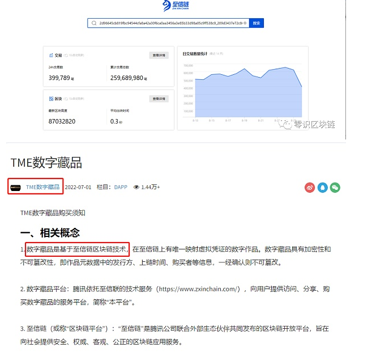
Task: Click the blocks panel grid icon
Action: (x=51, y=99)
